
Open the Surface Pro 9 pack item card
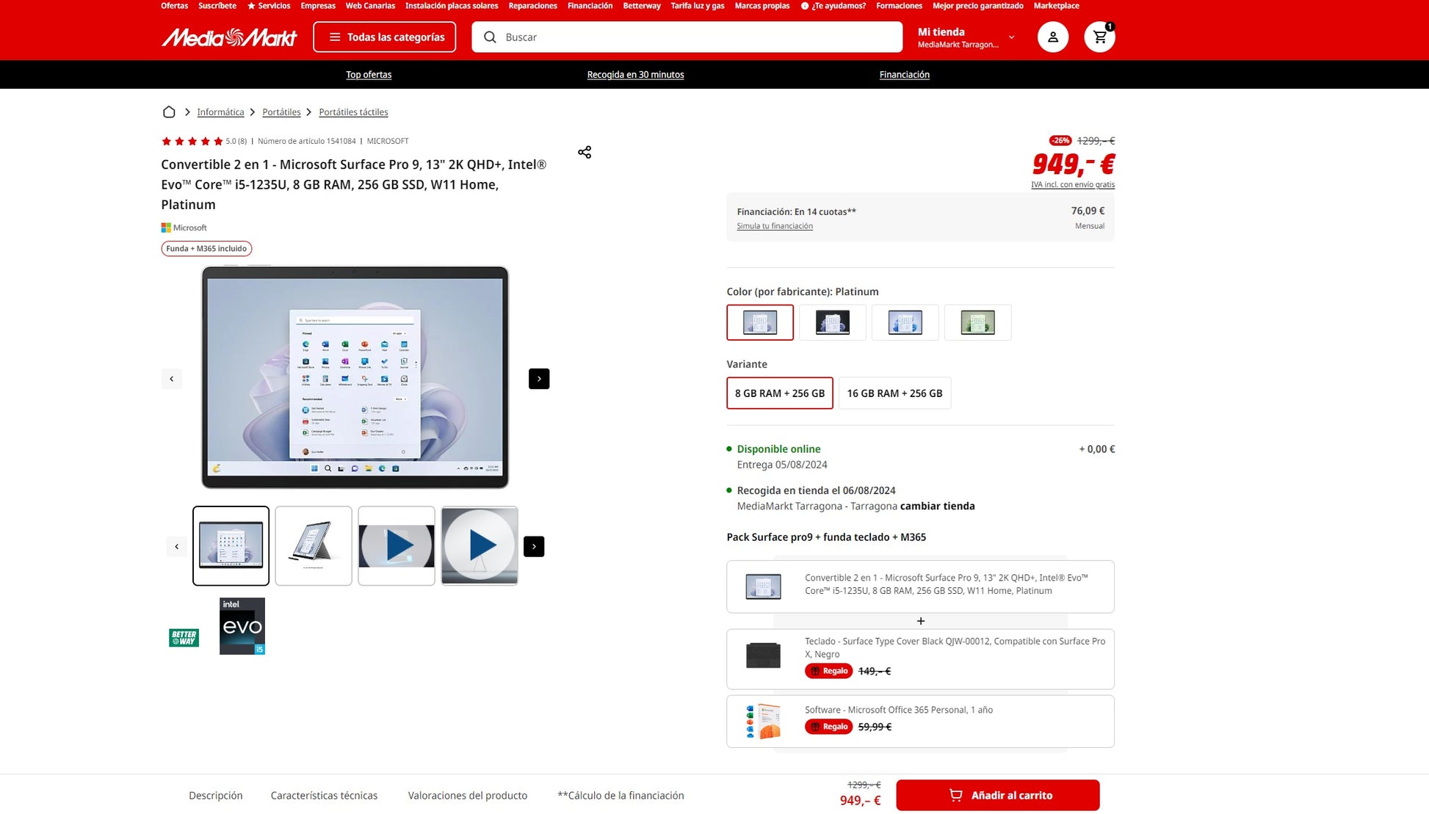point(920,586)
